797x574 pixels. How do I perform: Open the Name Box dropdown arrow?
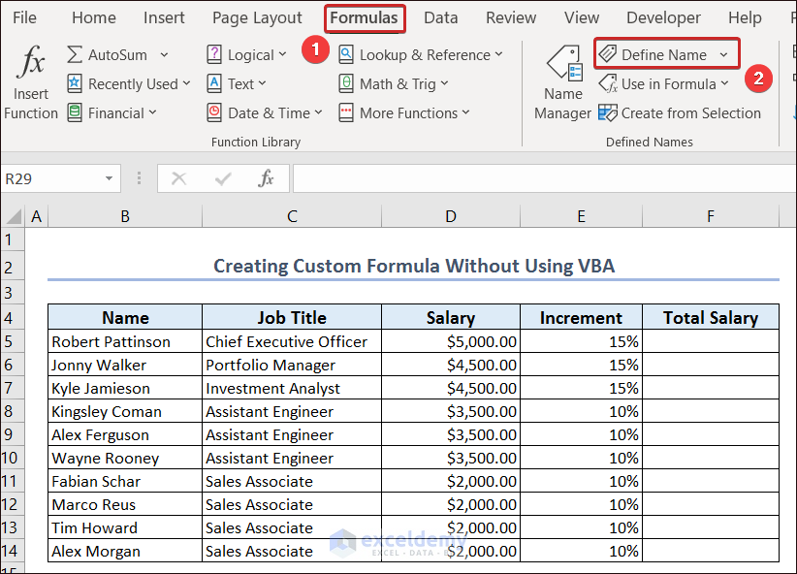pyautogui.click(x=109, y=179)
